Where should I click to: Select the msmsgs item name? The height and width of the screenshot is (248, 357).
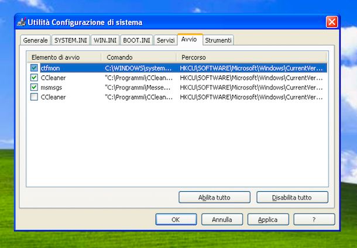click(52, 87)
